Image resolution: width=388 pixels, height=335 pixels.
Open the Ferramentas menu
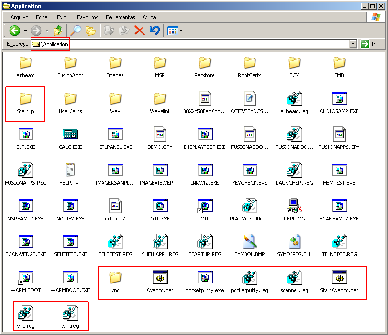pos(121,17)
